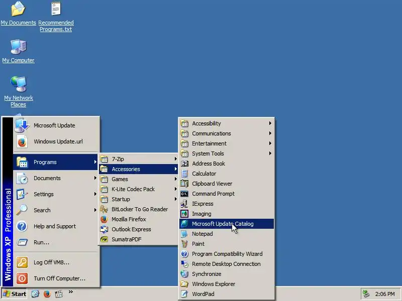Click the Windows Update.url Firefox icon
This screenshot has height=301, width=402.
click(22, 141)
